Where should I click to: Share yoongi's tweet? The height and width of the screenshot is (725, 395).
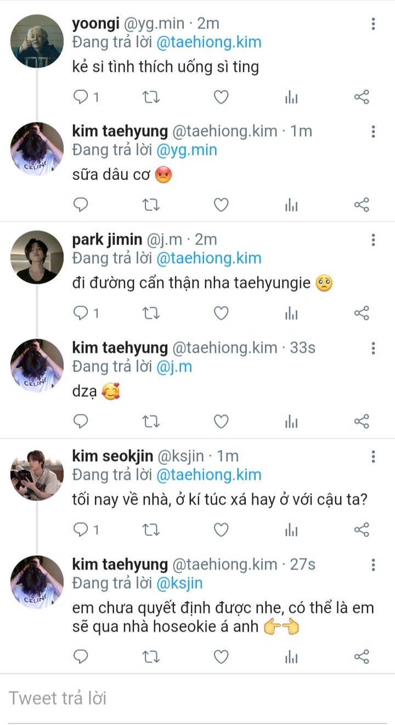pos(362,97)
